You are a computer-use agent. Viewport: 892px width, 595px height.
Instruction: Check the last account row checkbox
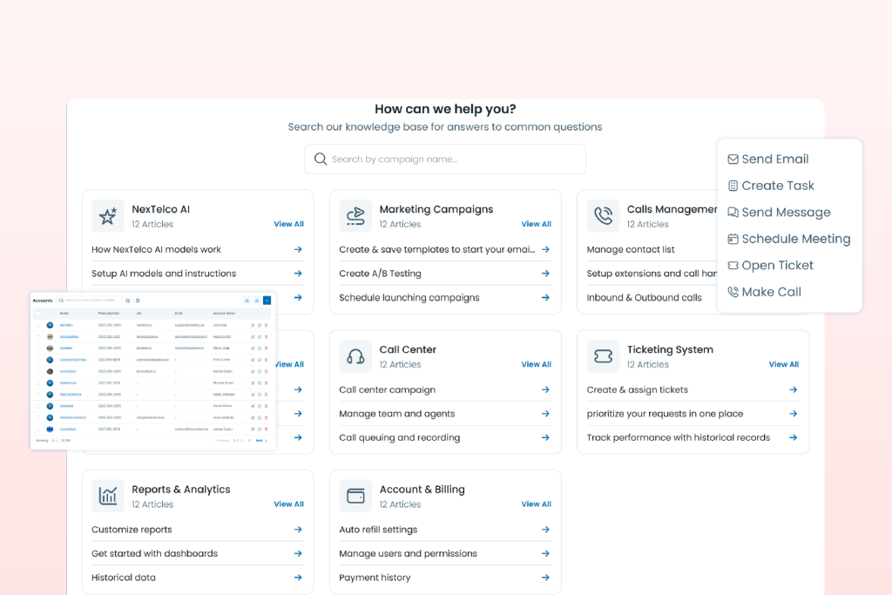pyautogui.click(x=37, y=429)
